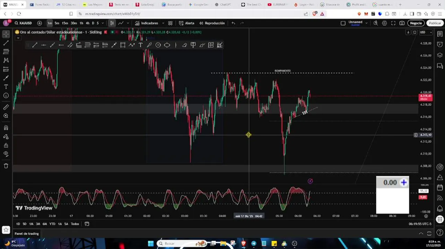Open the brush drawing tool
The image size is (445, 249).
pyautogui.click(x=6, y=78)
